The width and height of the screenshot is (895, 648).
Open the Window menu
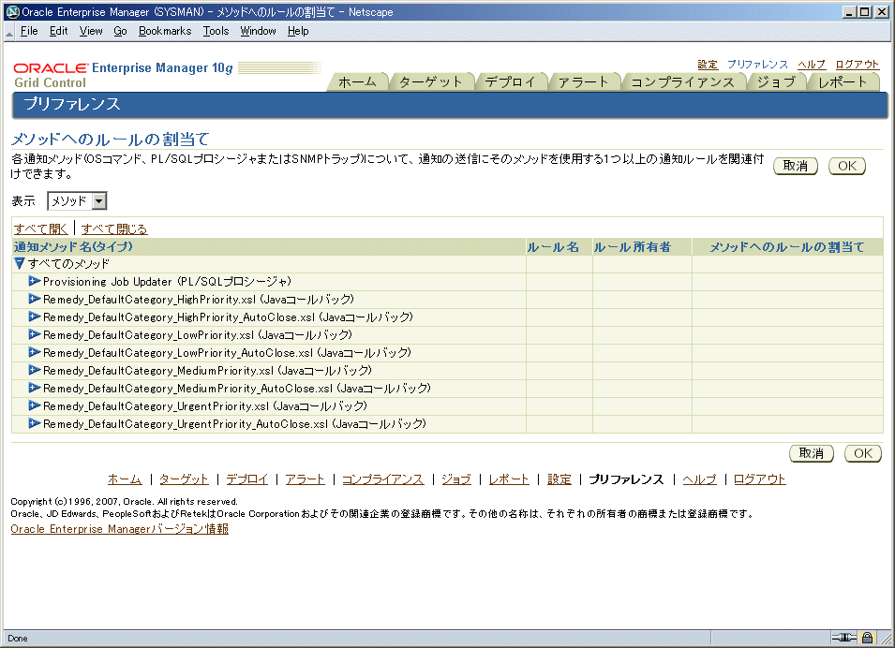pos(258,31)
